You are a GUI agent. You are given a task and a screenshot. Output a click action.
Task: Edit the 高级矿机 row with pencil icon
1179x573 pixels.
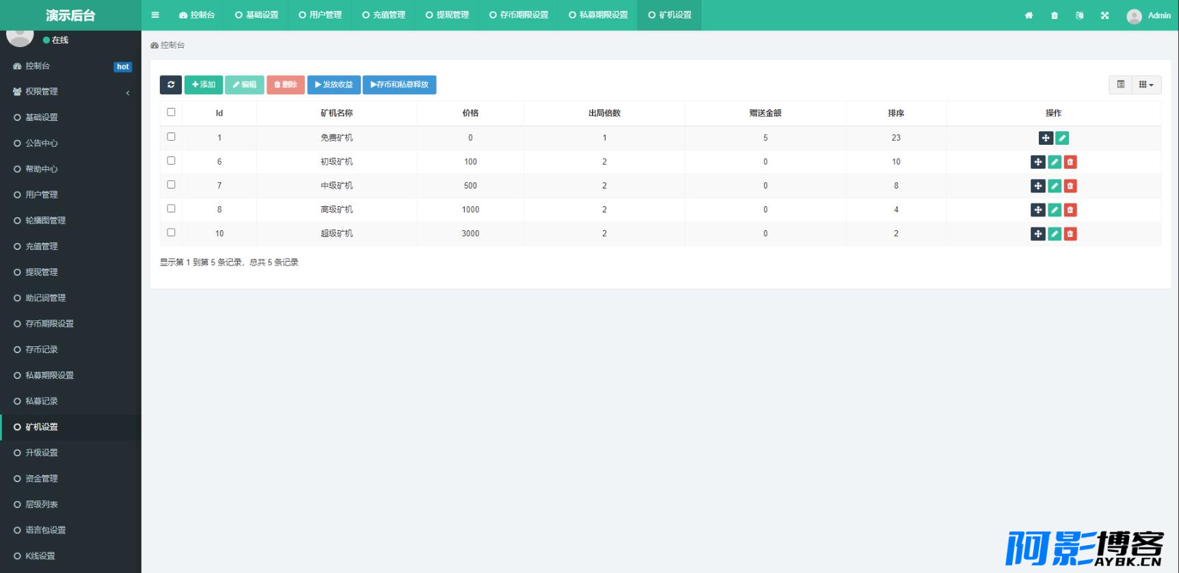click(x=1055, y=210)
